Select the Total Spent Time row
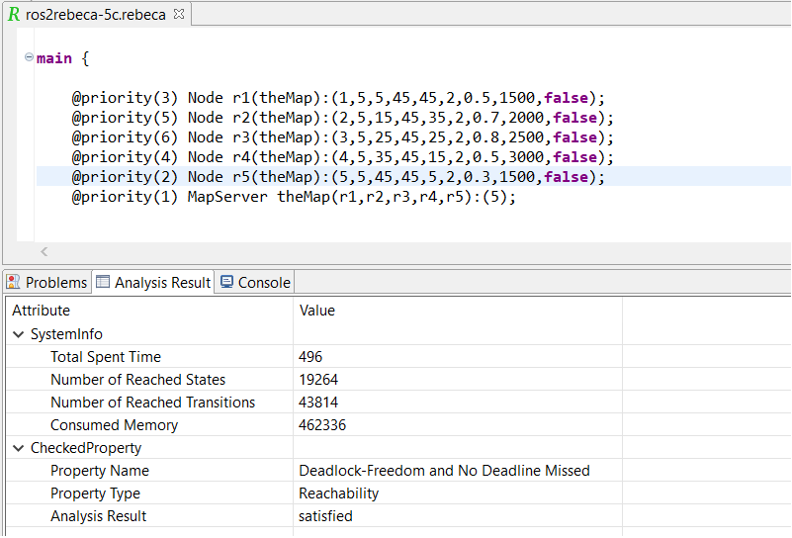 [x=105, y=357]
